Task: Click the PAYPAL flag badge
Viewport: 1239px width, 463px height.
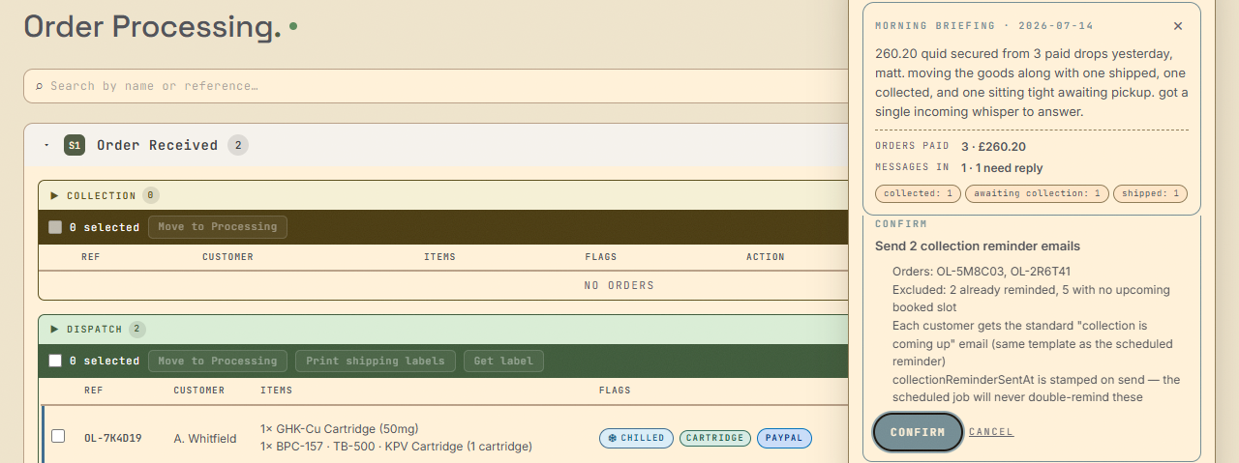Action: tap(784, 438)
